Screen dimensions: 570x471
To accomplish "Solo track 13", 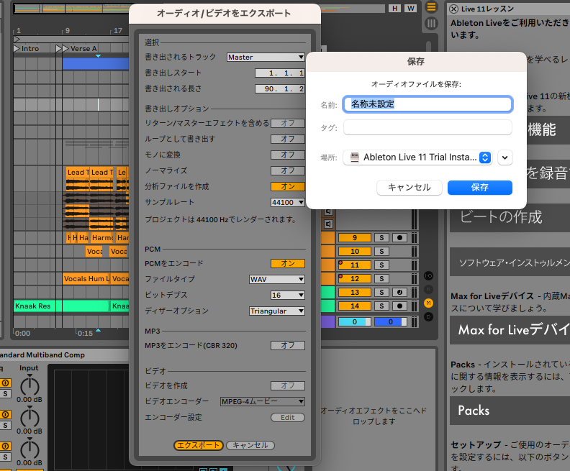I will click(381, 293).
